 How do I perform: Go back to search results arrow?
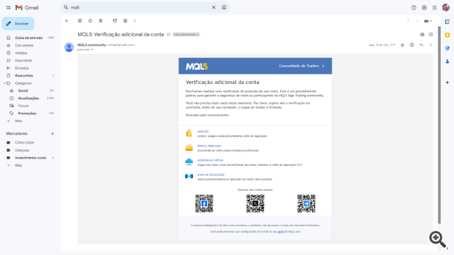coord(67,21)
